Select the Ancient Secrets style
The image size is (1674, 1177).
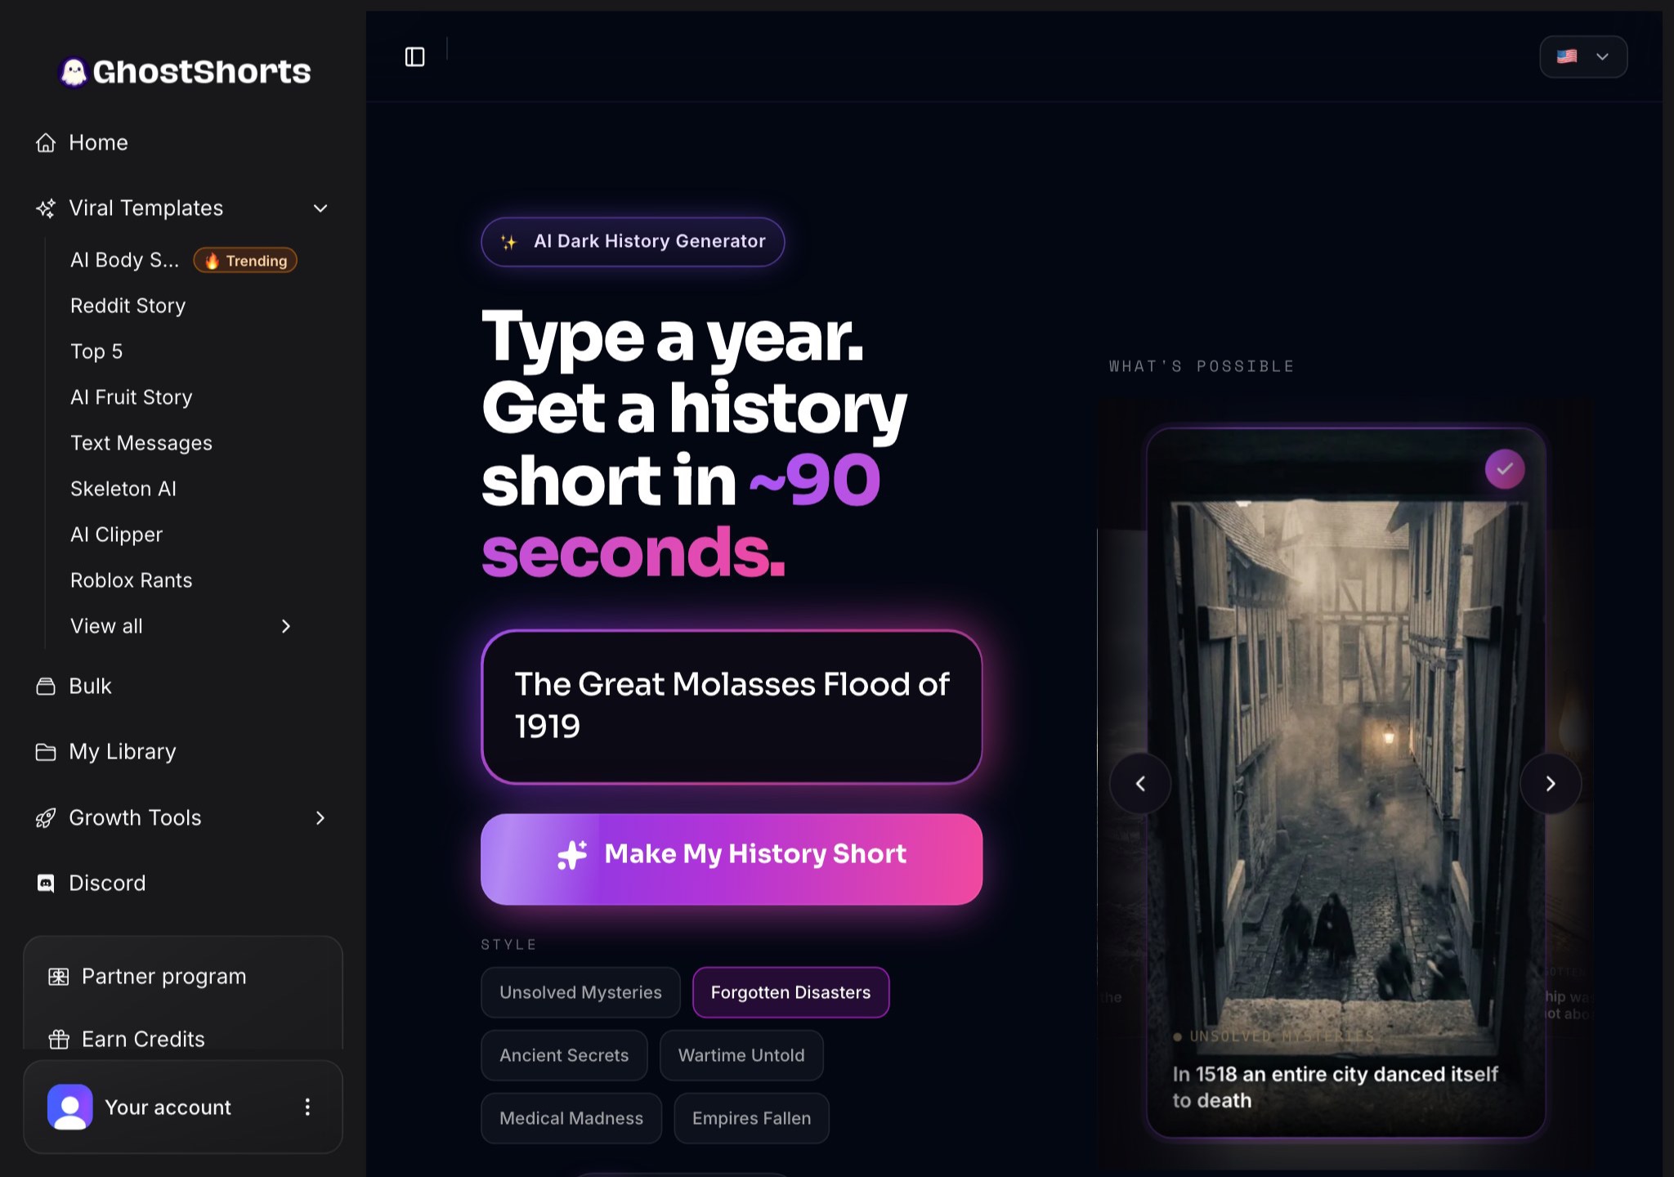(x=564, y=1055)
